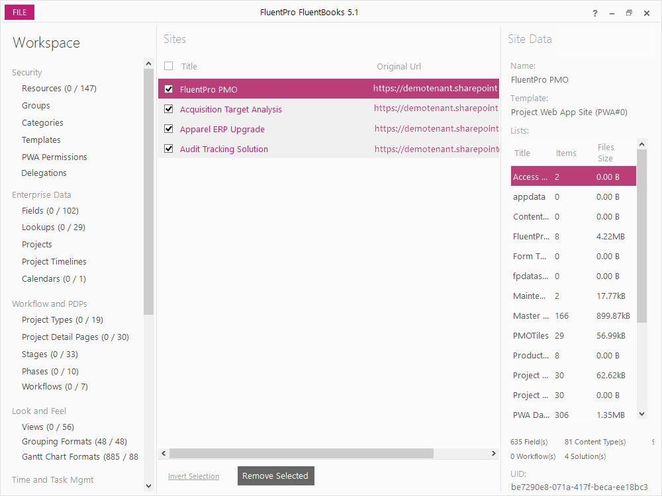Open Stages (0 / 33)
Viewport: 662px width, 496px height.
(x=50, y=354)
